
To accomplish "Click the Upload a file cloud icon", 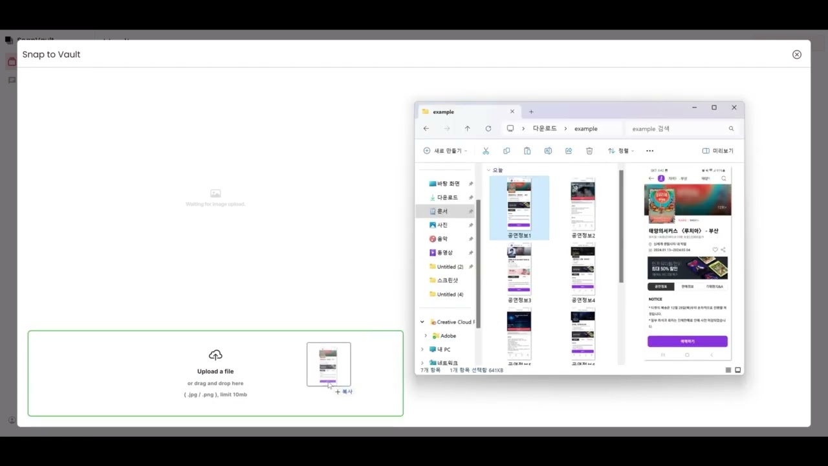I will tap(215, 355).
